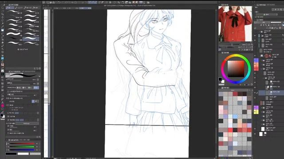Viewport: 284px width, 159px height.
Task: Select the highlighted Pen tool in left toolbar
Action: tap(2, 30)
